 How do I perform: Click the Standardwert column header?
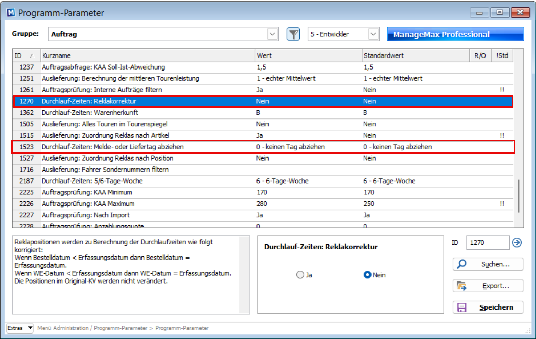coord(415,55)
